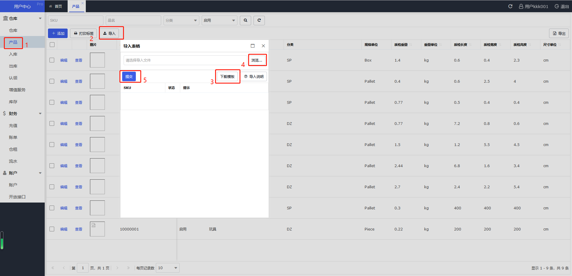
Task: Click the 打印标签 print label button
Action: [x=83, y=33]
